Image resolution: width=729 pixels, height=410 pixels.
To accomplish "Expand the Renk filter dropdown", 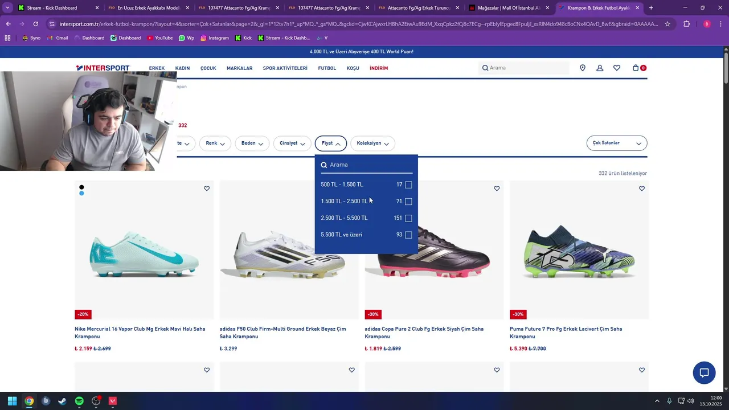I will click(215, 143).
